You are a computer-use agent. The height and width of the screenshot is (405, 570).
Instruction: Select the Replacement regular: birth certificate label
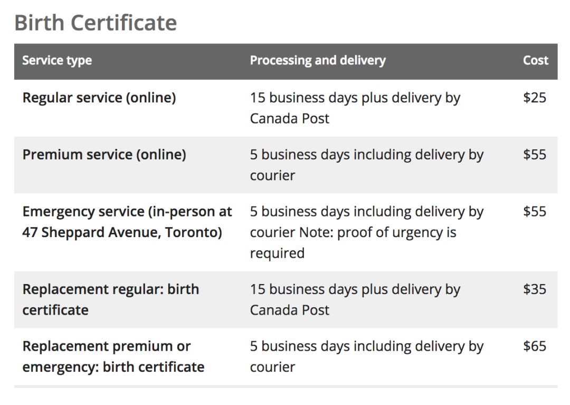[x=110, y=299]
